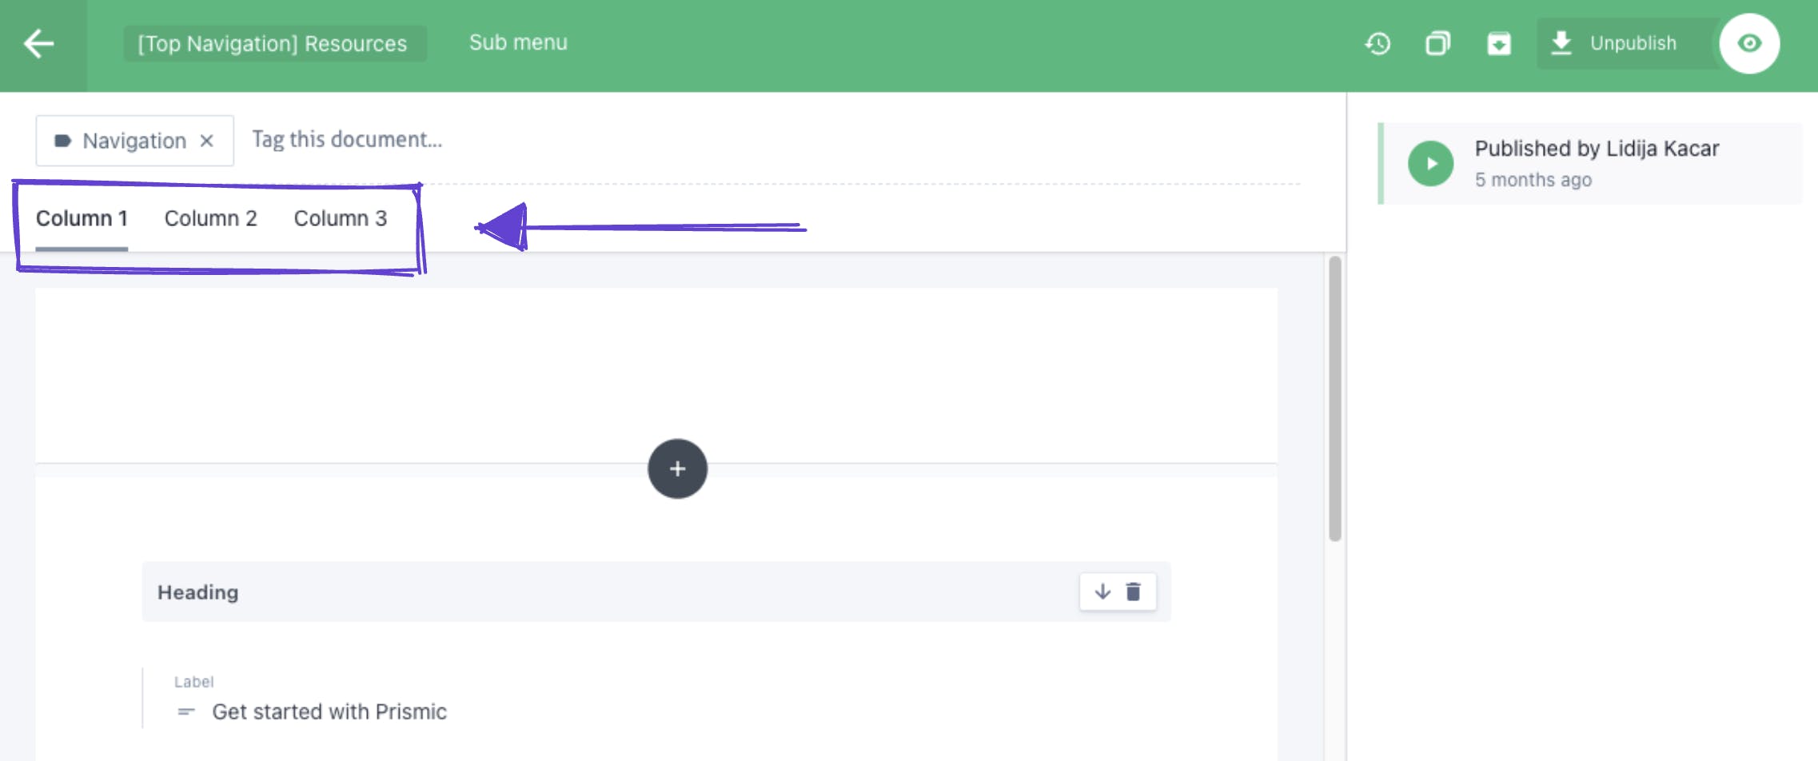The image size is (1818, 761).
Task: Click the Label field caption
Action: pyautogui.click(x=193, y=682)
